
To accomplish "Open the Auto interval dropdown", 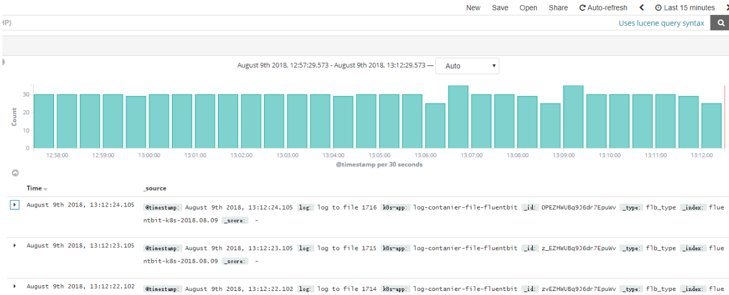I will coord(467,66).
